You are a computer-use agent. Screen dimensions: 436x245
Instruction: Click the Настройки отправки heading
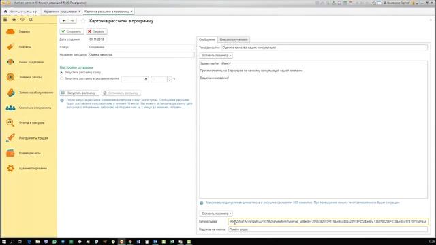point(76,67)
